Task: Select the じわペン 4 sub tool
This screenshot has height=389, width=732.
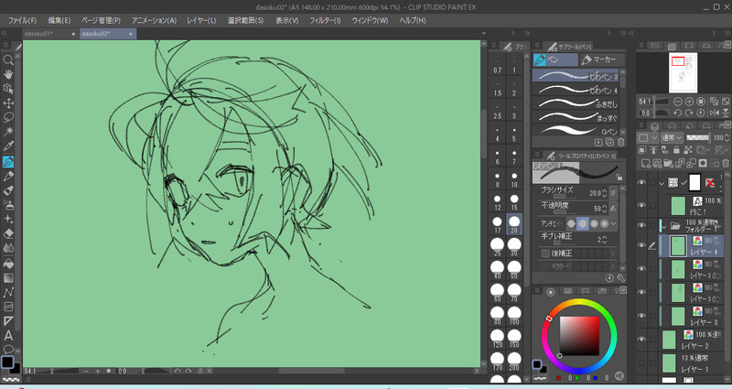Action: point(576,89)
